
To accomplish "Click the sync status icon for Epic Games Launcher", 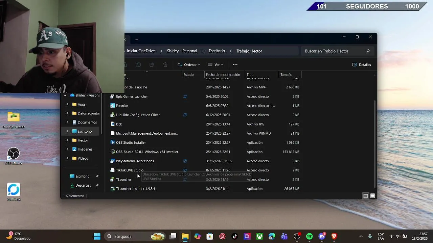I will (185, 97).
